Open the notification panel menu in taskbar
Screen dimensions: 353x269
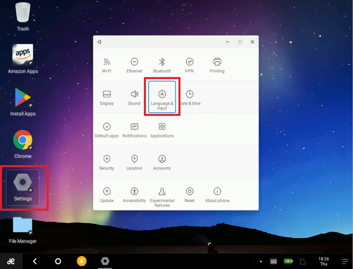(345, 261)
